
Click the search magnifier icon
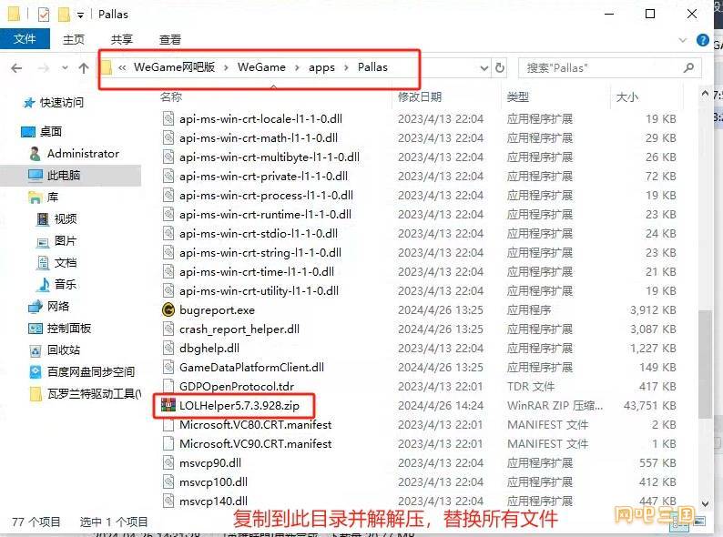click(x=689, y=67)
